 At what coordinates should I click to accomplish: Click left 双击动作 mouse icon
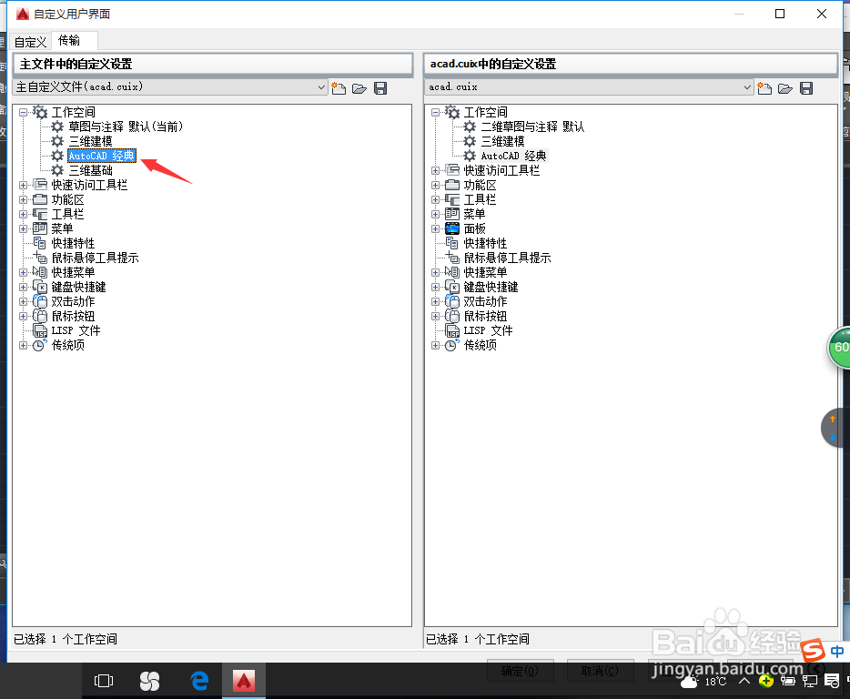[x=40, y=301]
